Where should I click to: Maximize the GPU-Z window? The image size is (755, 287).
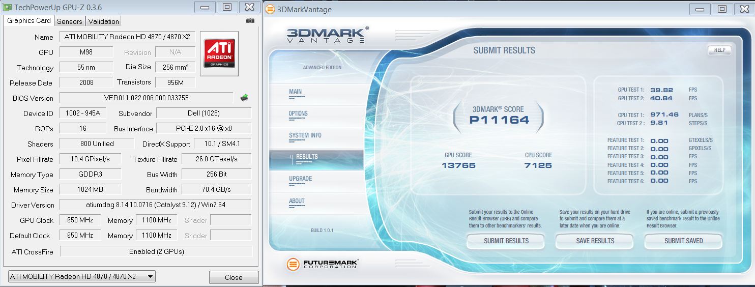click(x=227, y=7)
